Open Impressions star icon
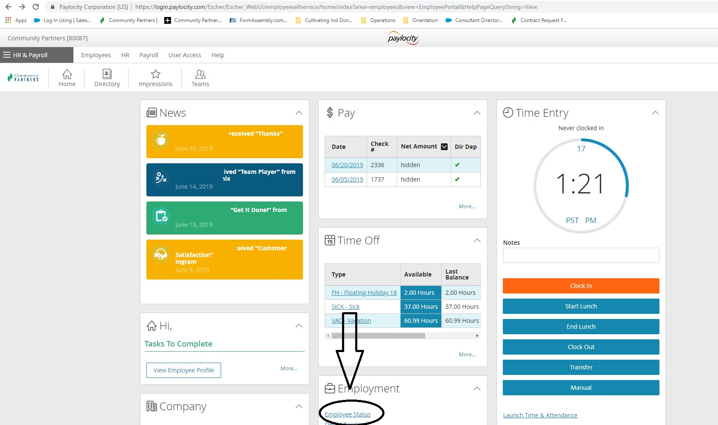718x425 pixels. point(156,74)
